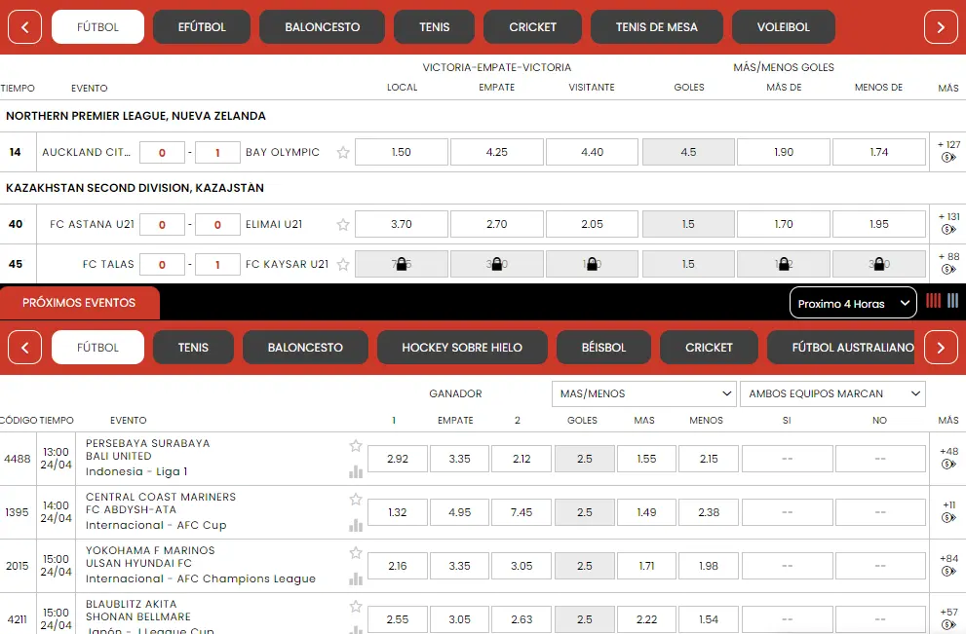Open the PRÓXIMOS EVENTOS section header
This screenshot has width=966, height=634.
click(x=79, y=303)
